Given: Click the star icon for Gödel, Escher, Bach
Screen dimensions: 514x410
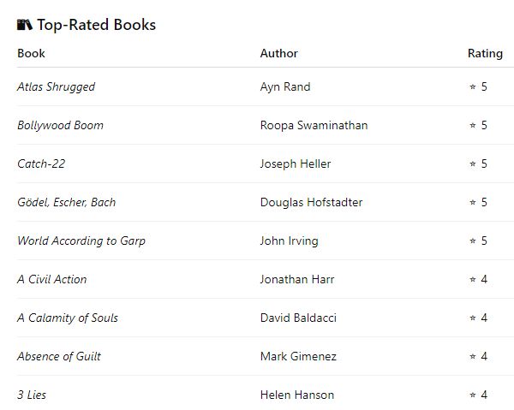Looking at the screenshot, I should click(472, 203).
